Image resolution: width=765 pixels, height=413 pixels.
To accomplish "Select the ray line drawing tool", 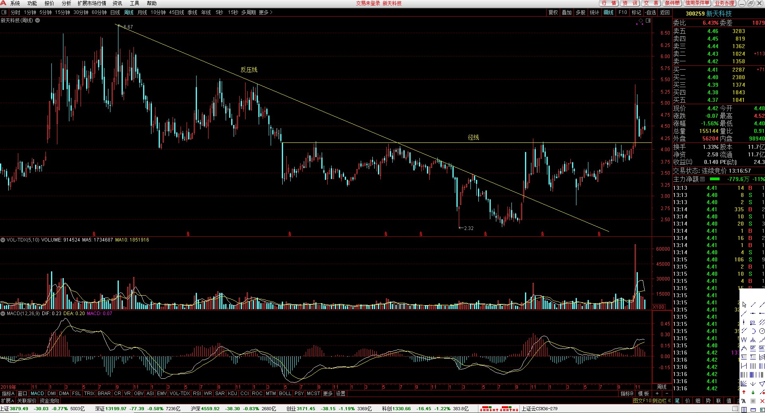I will click(744, 314).
